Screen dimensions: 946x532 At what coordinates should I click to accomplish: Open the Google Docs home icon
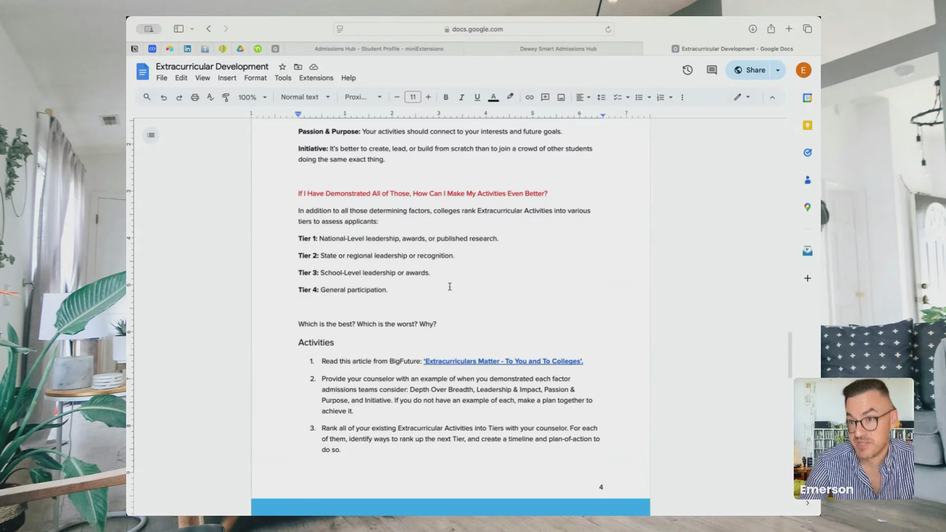point(142,72)
